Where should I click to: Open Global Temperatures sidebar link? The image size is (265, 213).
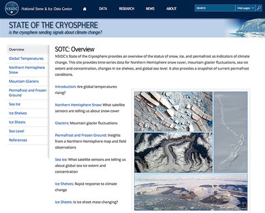[x=26, y=58]
